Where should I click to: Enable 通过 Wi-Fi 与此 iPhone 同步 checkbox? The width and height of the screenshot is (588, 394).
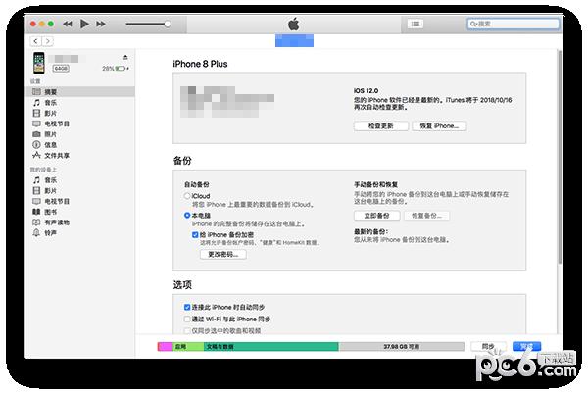(187, 320)
